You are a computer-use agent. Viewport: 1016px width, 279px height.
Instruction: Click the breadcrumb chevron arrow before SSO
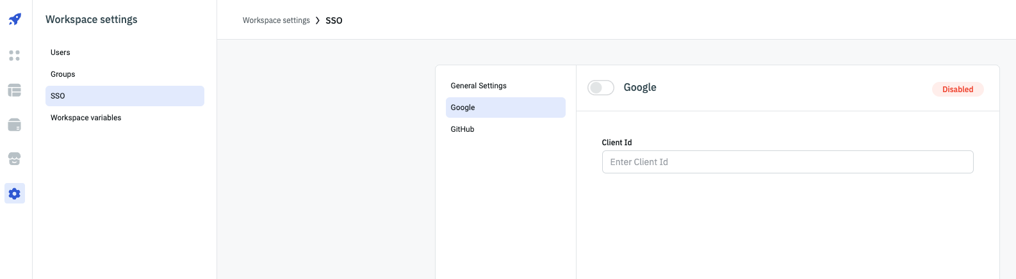[318, 20]
